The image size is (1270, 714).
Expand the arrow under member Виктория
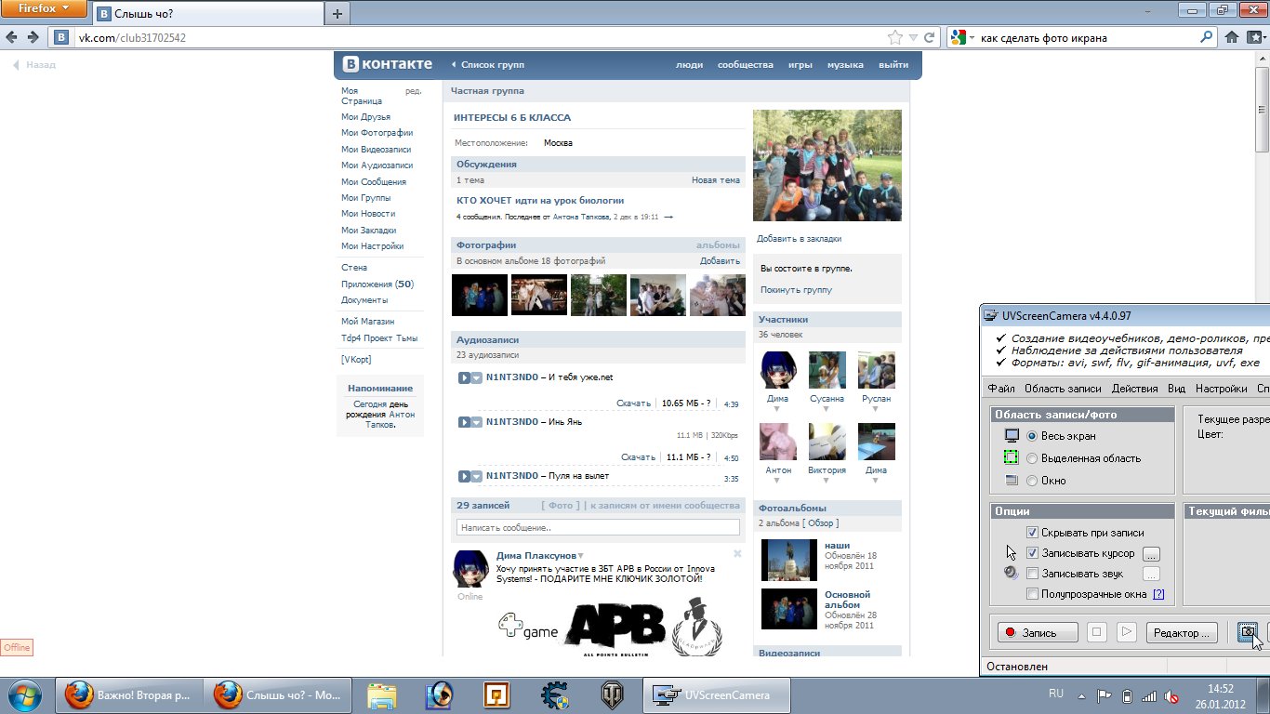tap(827, 481)
